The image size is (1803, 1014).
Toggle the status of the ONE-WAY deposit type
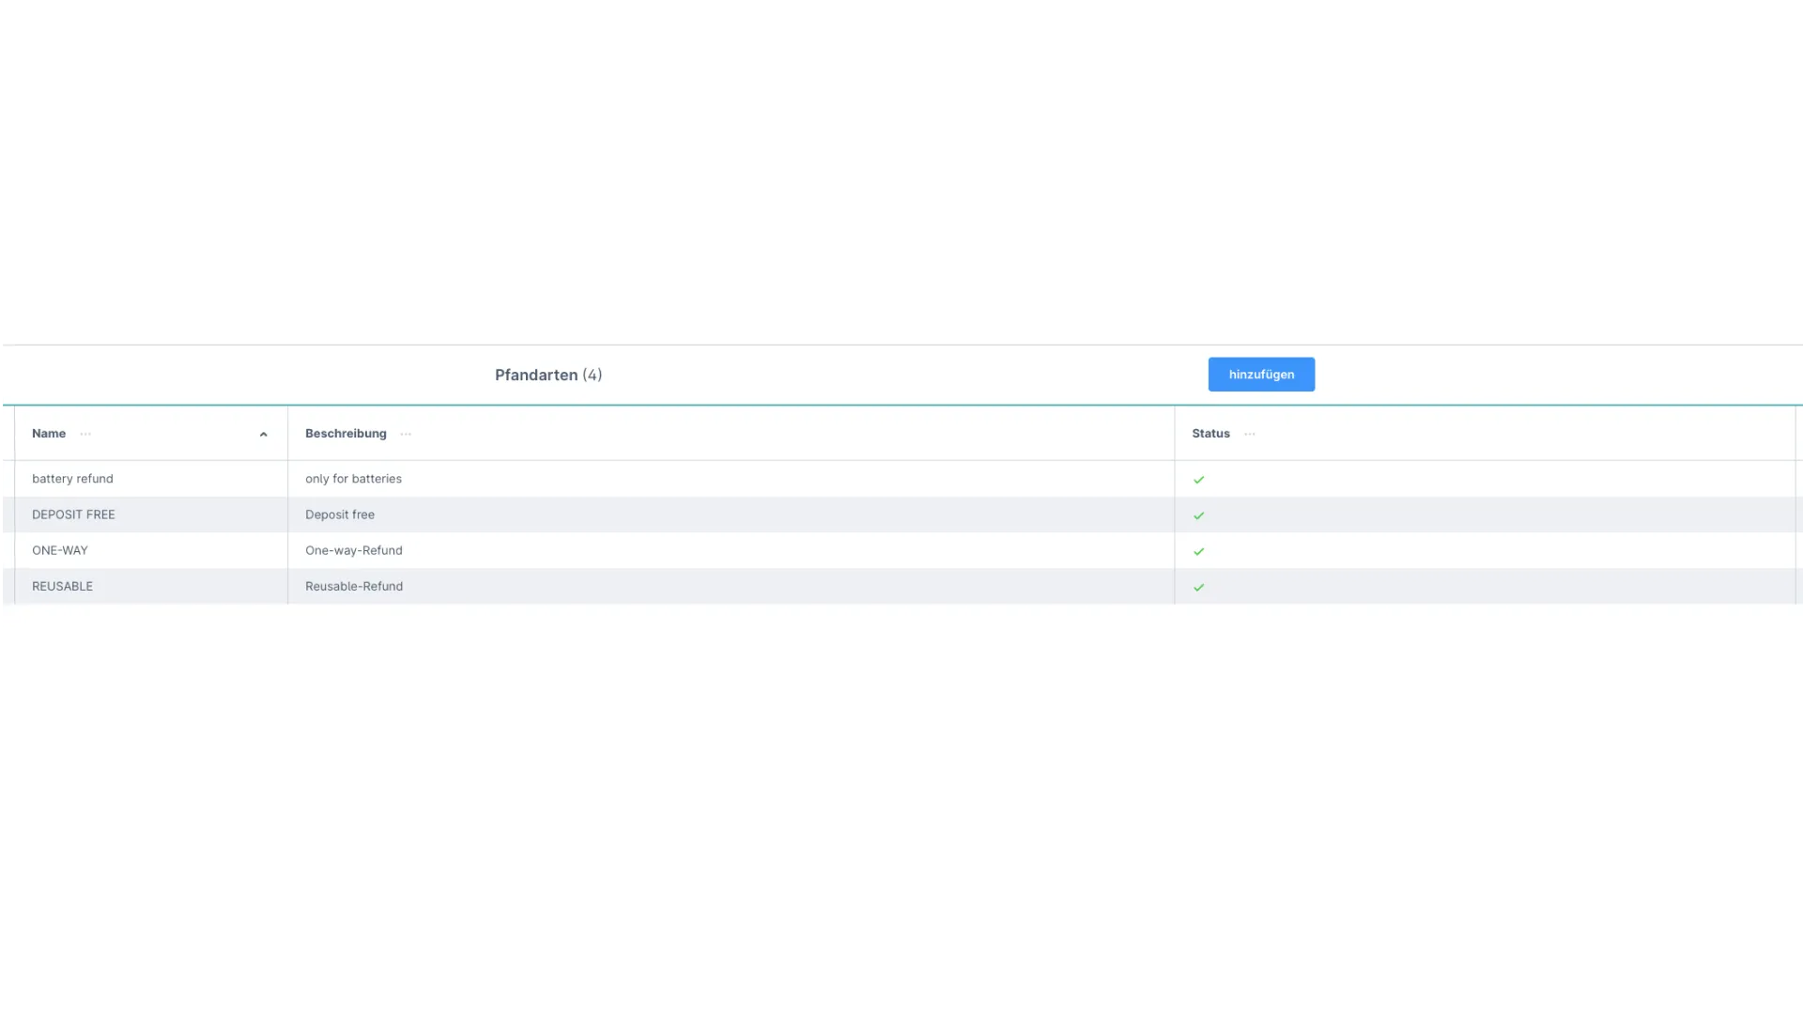1199,551
